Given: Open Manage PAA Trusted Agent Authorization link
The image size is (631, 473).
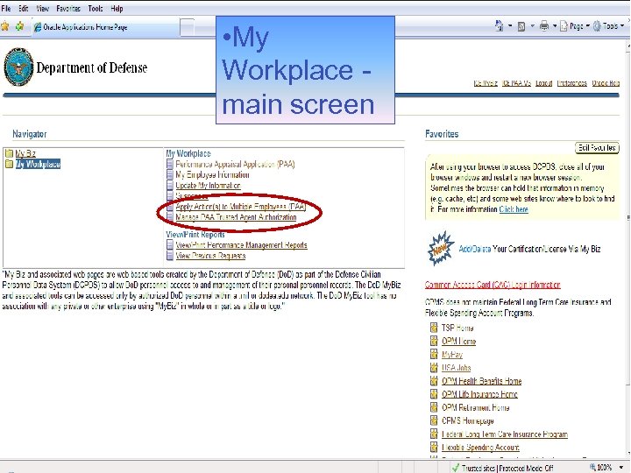Looking at the screenshot, I should 236,217.
